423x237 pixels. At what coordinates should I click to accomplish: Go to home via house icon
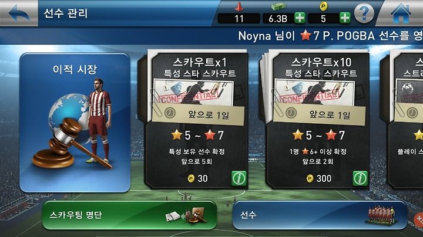click(401, 13)
